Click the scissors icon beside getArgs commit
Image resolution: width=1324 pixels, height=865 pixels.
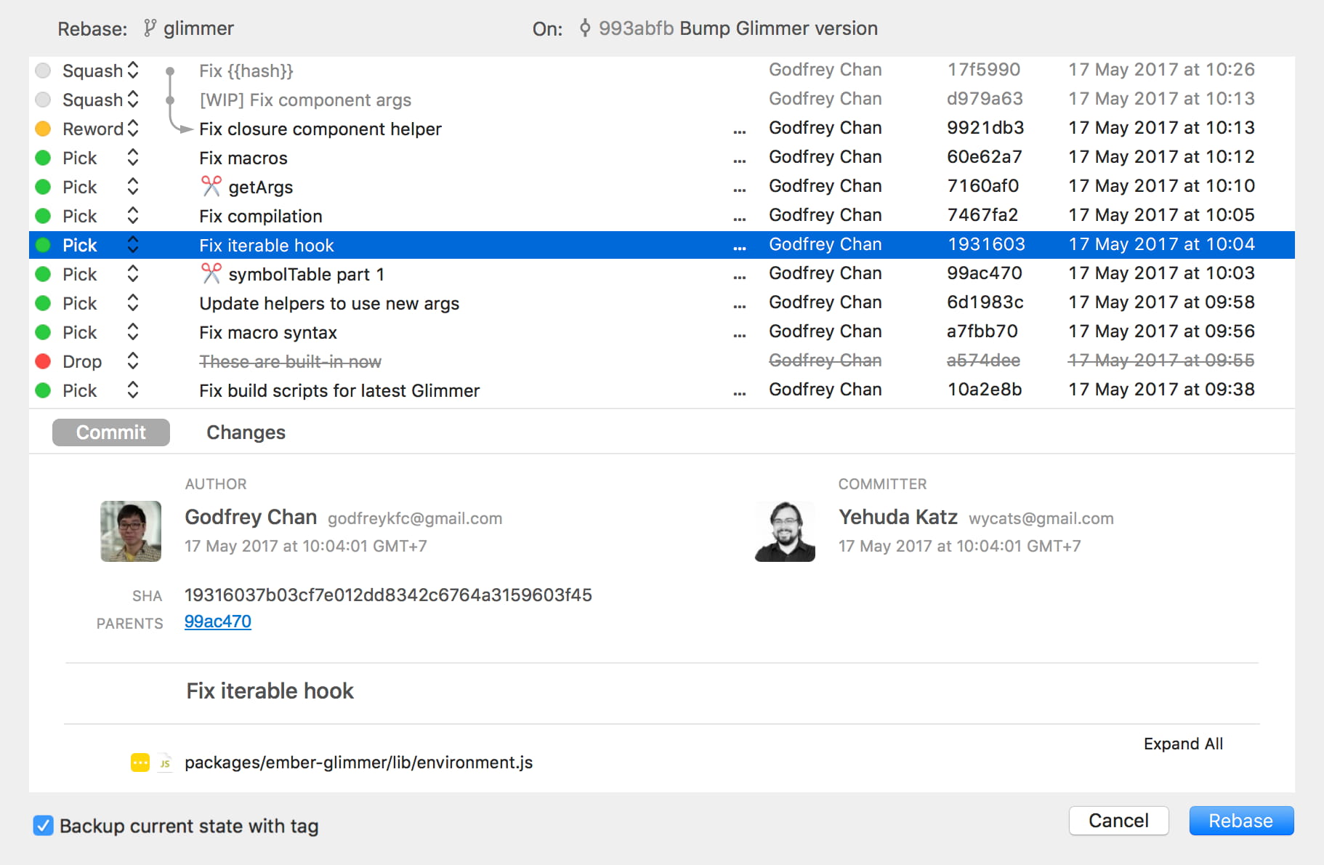tap(211, 186)
